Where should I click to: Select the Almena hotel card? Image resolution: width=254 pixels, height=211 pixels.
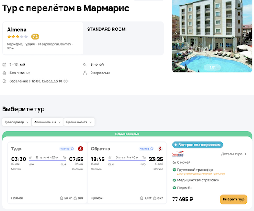[x=43, y=38]
